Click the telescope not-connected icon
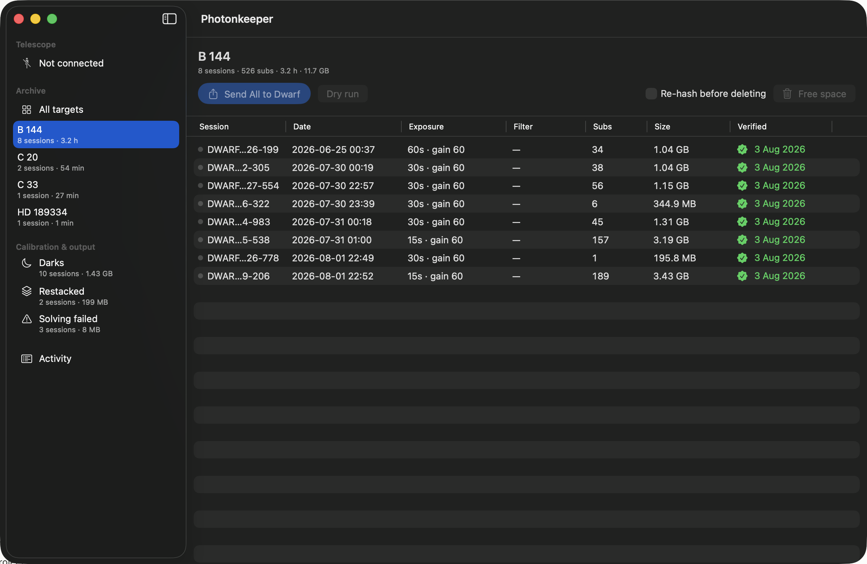This screenshot has width=867, height=564. (x=27, y=63)
